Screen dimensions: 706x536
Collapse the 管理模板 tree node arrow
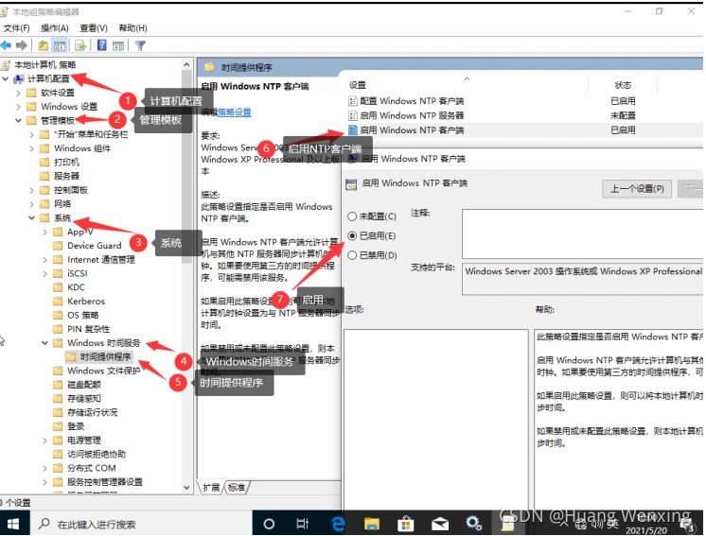19,120
